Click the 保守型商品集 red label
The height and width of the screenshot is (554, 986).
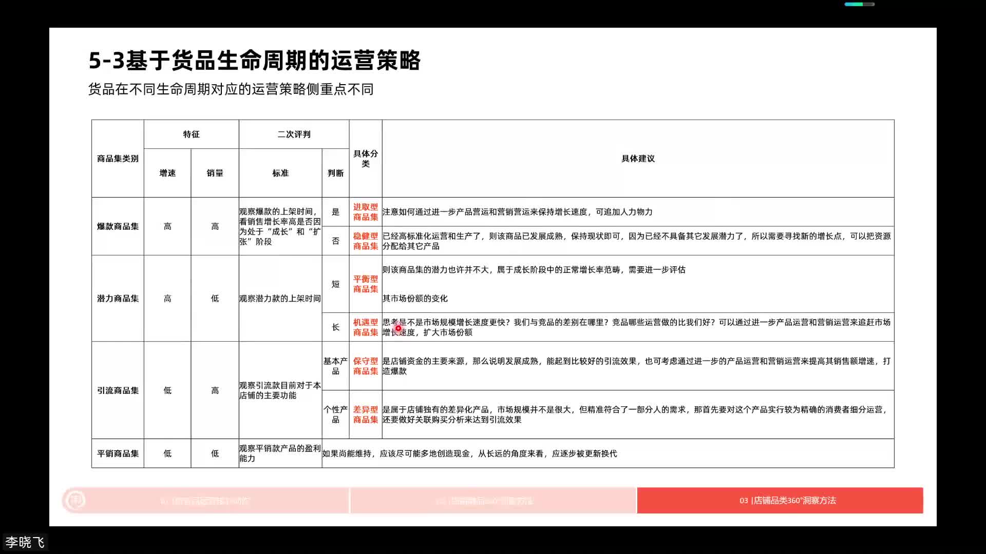tap(365, 366)
